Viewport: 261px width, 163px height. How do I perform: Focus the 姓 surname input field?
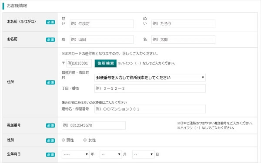coord(101,39)
